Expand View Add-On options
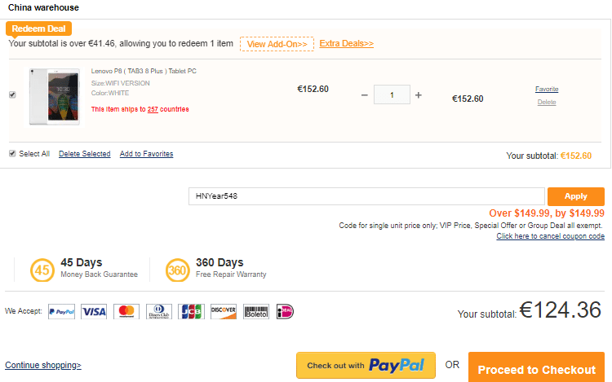This screenshot has height=382, width=612. coord(277,44)
